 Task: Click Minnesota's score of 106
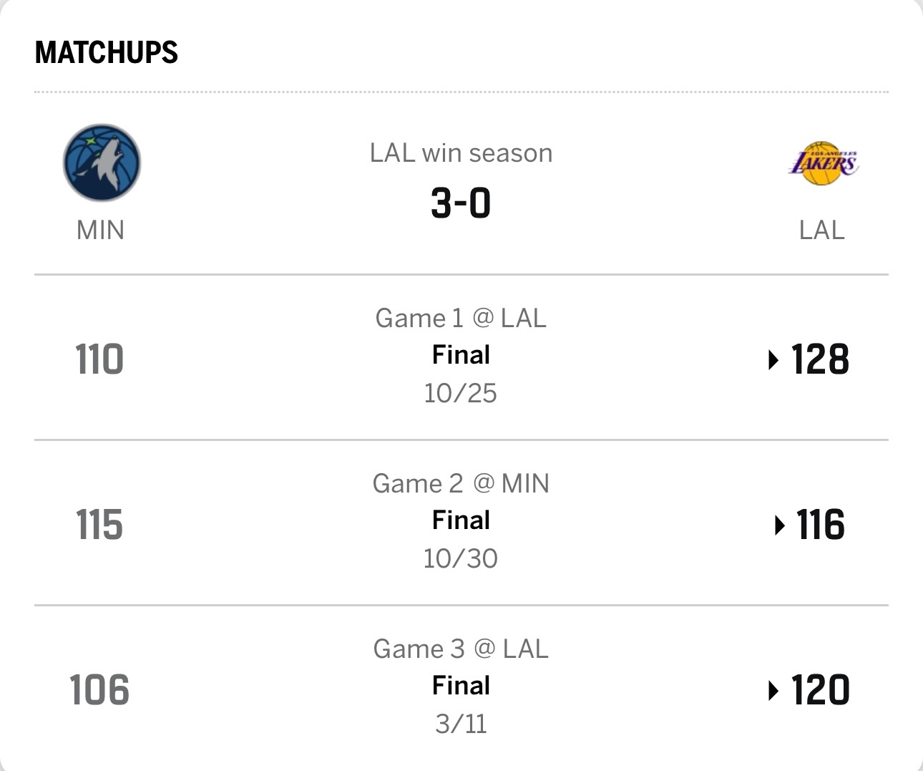pyautogui.click(x=99, y=690)
